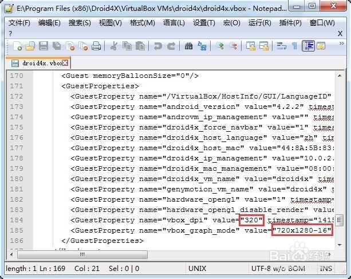This screenshot has width=351, height=279.
Task: Undo the last edit with Undo arrow
Action: (158, 46)
